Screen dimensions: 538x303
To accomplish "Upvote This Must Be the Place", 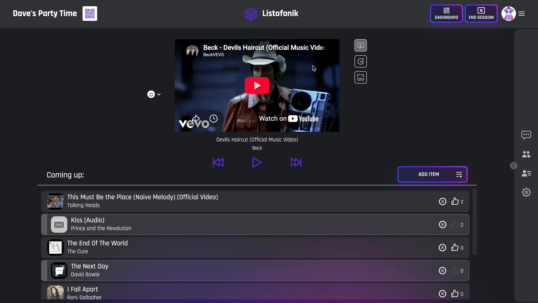I will [x=455, y=201].
